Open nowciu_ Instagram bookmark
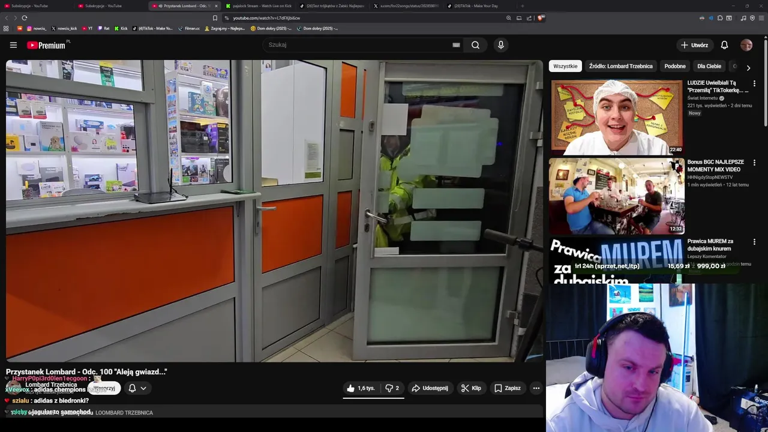The image size is (768, 432). 36,28
